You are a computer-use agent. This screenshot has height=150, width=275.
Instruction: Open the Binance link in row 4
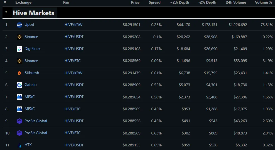pos(31,61)
